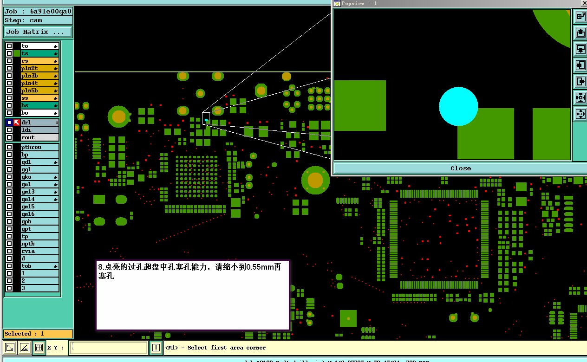
Task: Toggle checkbox for the cs layer
Action: 9,61
